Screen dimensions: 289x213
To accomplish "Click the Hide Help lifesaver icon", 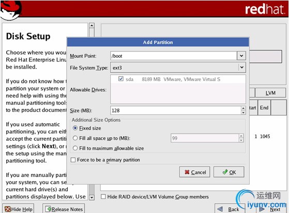I will (8, 209).
